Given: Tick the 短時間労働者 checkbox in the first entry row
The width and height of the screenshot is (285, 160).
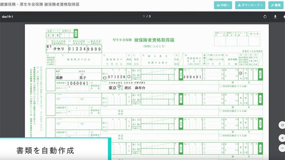Looking at the screenshot, I should click(x=221, y=86).
